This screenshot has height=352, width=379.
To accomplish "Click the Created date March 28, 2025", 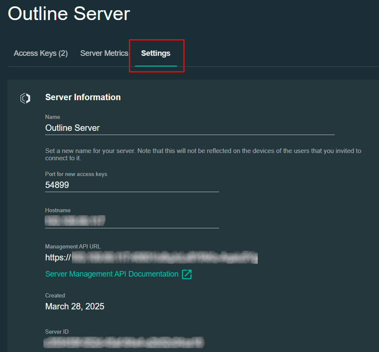I will 75,306.
